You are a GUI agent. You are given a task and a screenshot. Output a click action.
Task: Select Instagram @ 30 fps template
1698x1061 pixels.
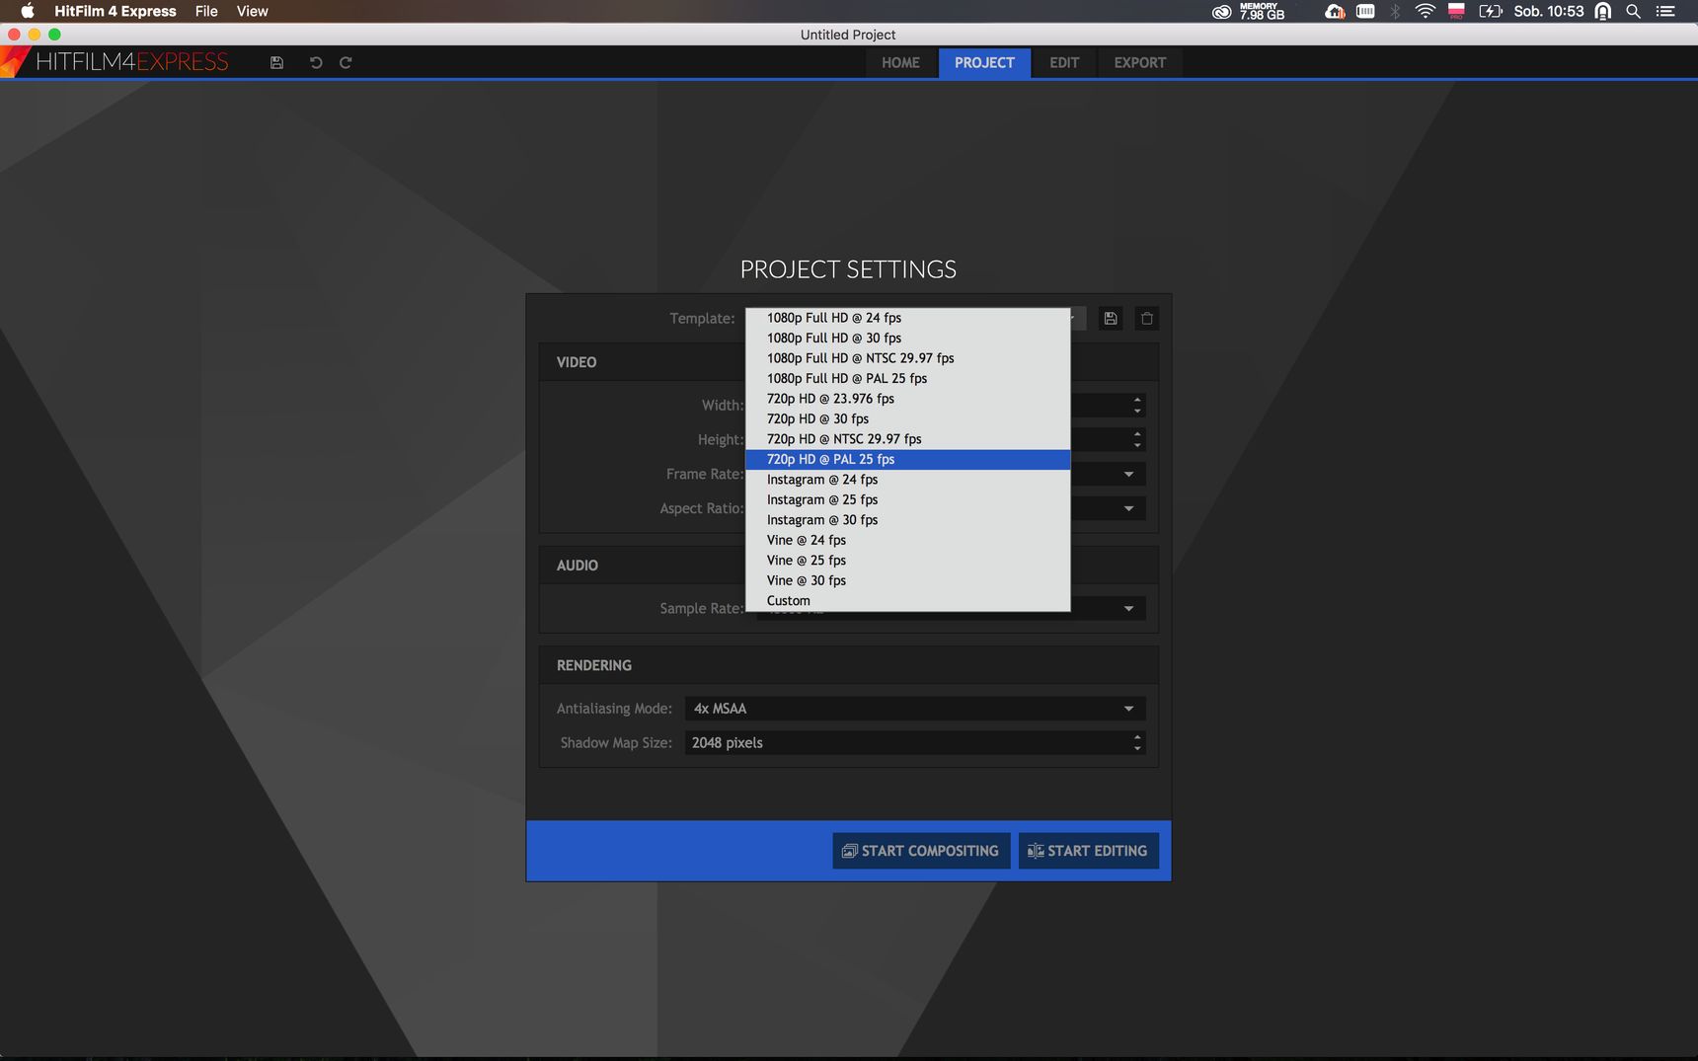pyautogui.click(x=907, y=520)
